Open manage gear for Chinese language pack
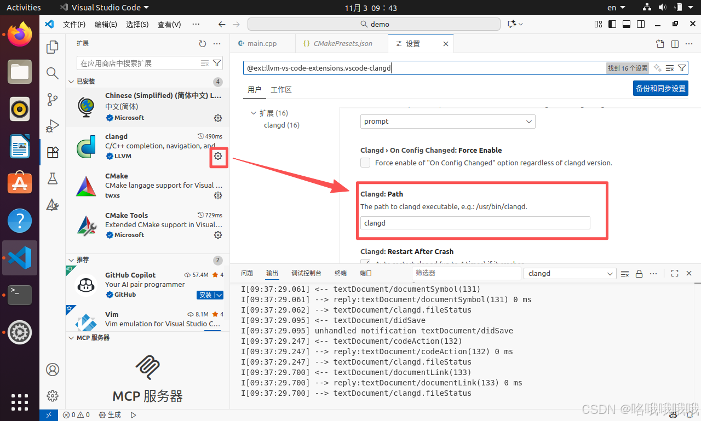The image size is (701, 421). pyautogui.click(x=218, y=118)
